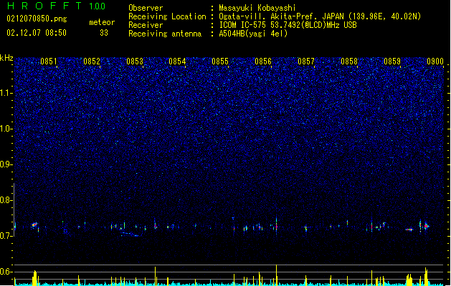451x286 pixels.
Task: Click the 0.6 kHz axis label
Action: pyautogui.click(x=6, y=272)
